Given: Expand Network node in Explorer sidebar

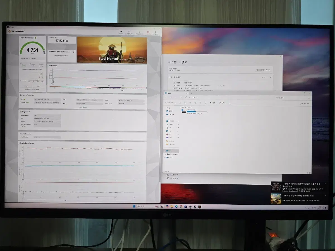Looking at the screenshot, I should (164, 158).
